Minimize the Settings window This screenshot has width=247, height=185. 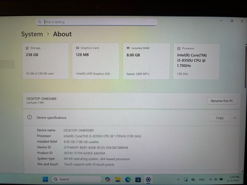[x=221, y=20]
